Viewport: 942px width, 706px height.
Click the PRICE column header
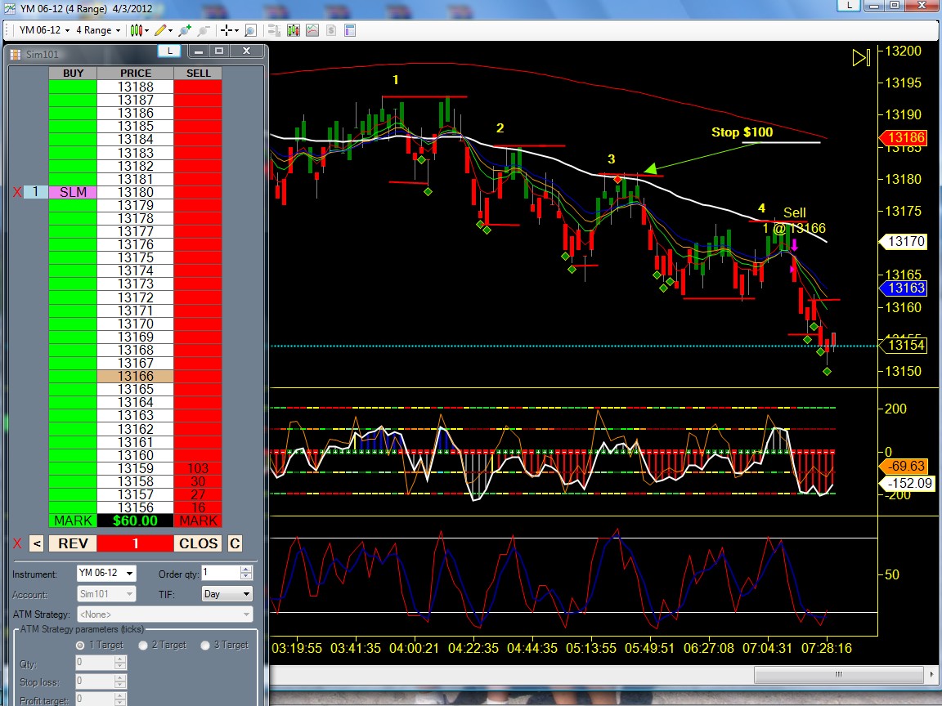(x=135, y=74)
